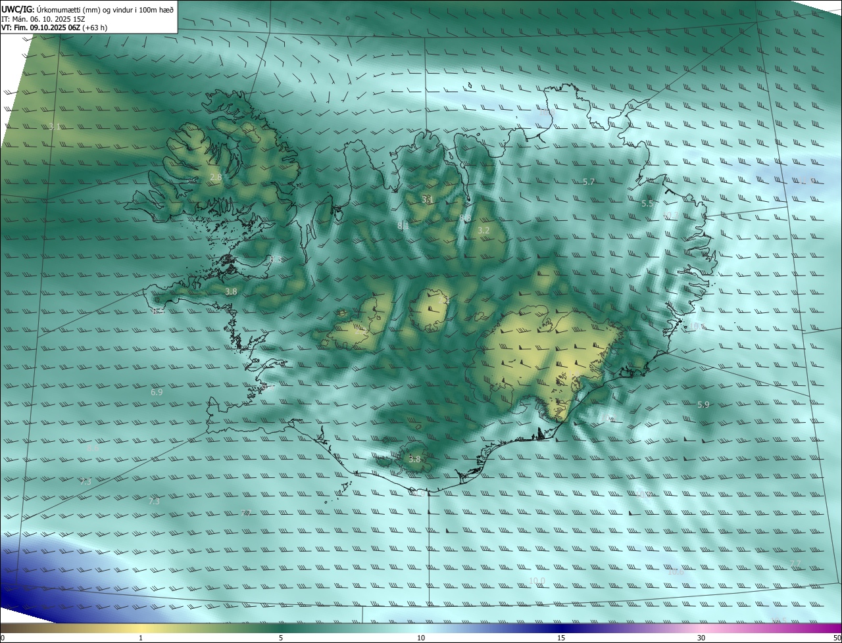Click the color scale label '50'
842x643 pixels.
tap(837, 638)
